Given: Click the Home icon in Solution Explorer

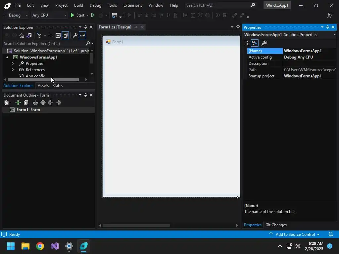Looking at the screenshot, I should (22, 35).
